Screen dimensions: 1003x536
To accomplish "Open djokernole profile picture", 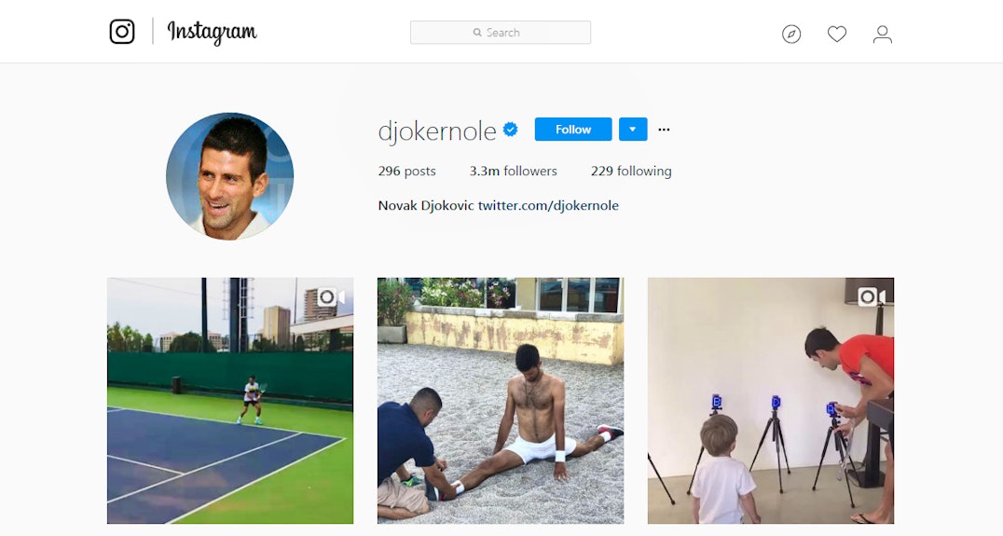I will (229, 176).
